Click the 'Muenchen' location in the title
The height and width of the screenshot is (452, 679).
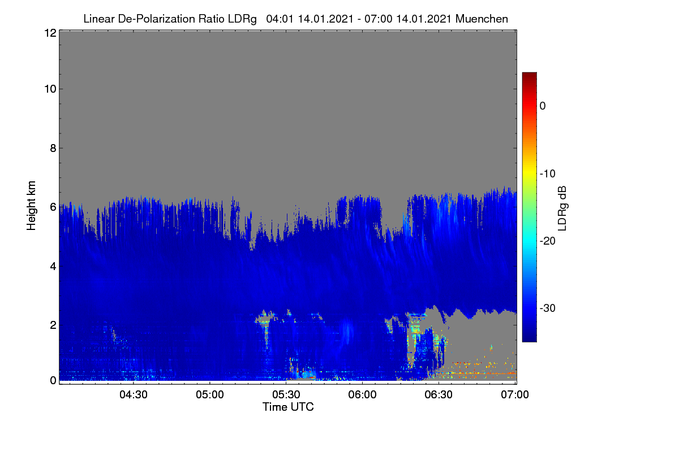(482, 19)
